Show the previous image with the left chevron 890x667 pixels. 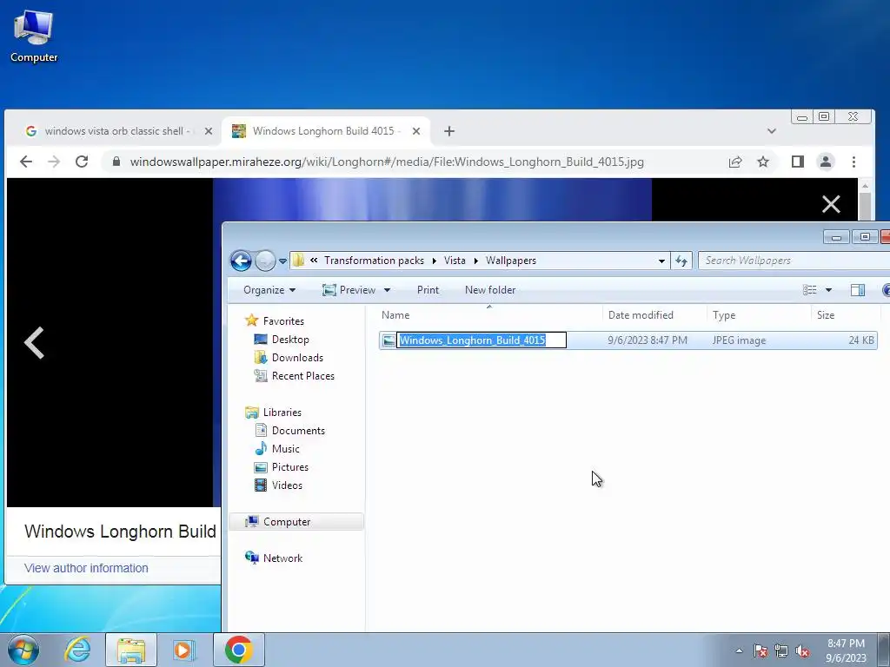34,342
